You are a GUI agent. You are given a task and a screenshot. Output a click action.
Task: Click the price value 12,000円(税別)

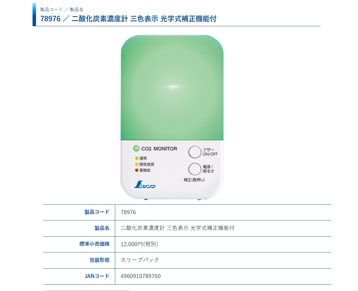[x=139, y=244]
